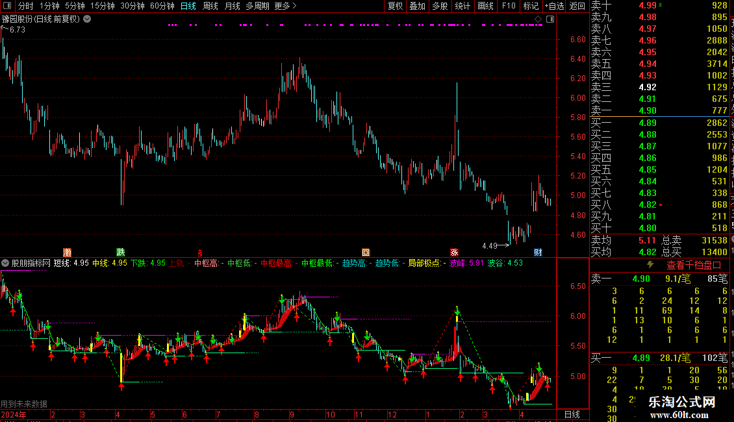Click 卖一 detail 9.1/笔 value

(x=677, y=279)
